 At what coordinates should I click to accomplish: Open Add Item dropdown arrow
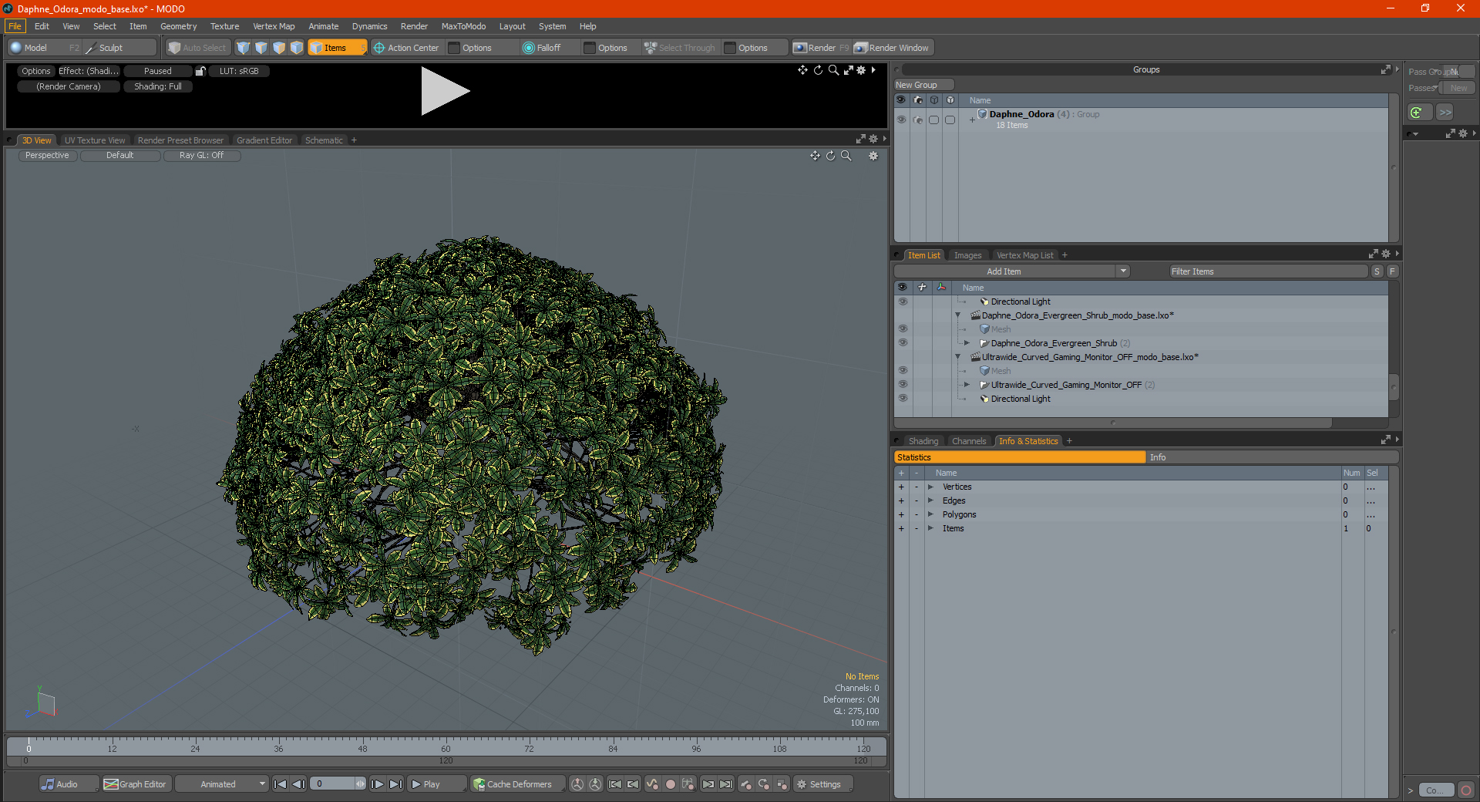coord(1123,271)
